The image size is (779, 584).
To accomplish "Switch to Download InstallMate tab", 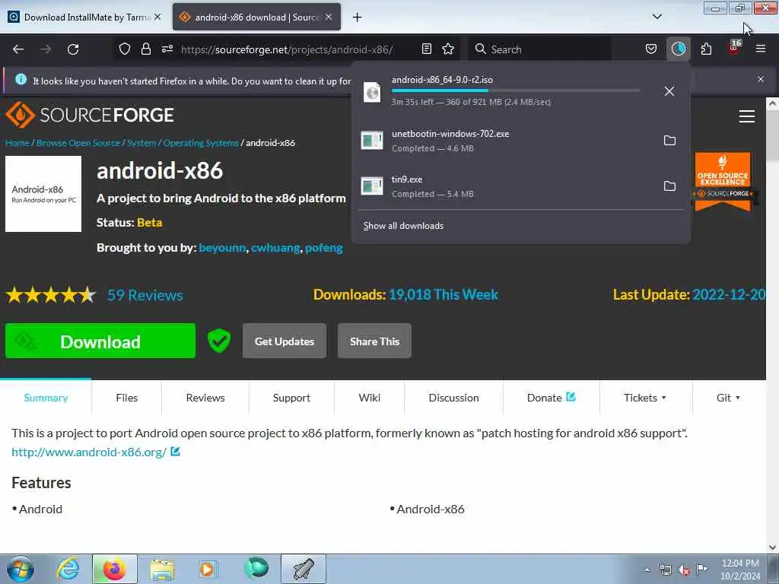I will pyautogui.click(x=85, y=17).
